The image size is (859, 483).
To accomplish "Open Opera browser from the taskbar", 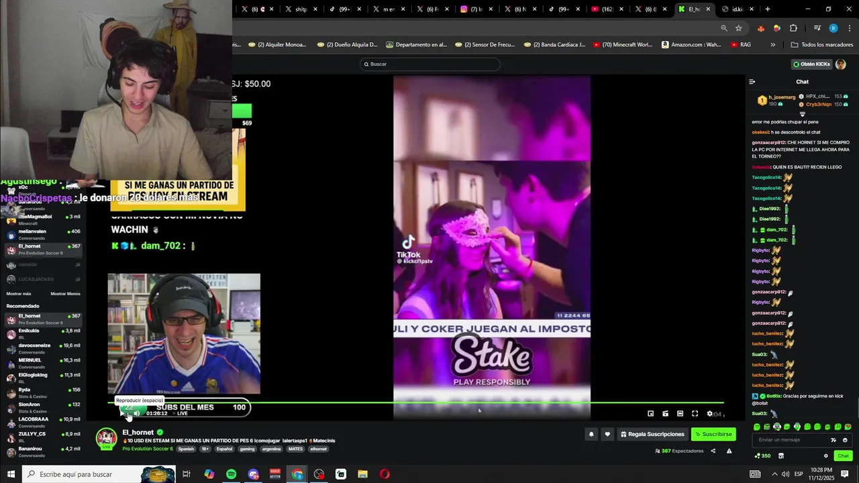I will (385, 474).
